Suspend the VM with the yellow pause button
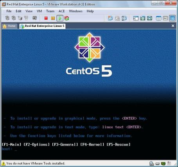 [53, 18]
